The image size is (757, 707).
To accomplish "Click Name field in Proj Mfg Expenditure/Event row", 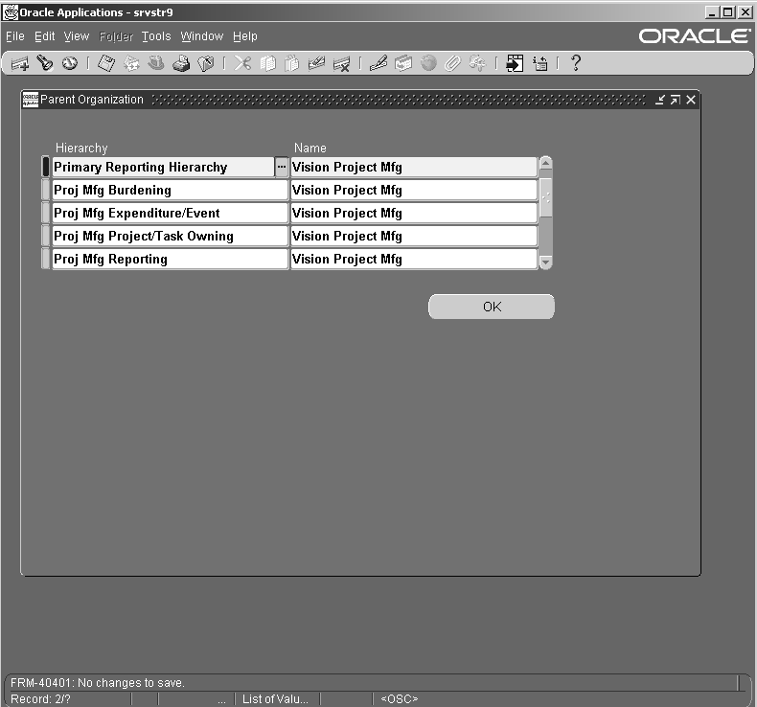I will [414, 213].
